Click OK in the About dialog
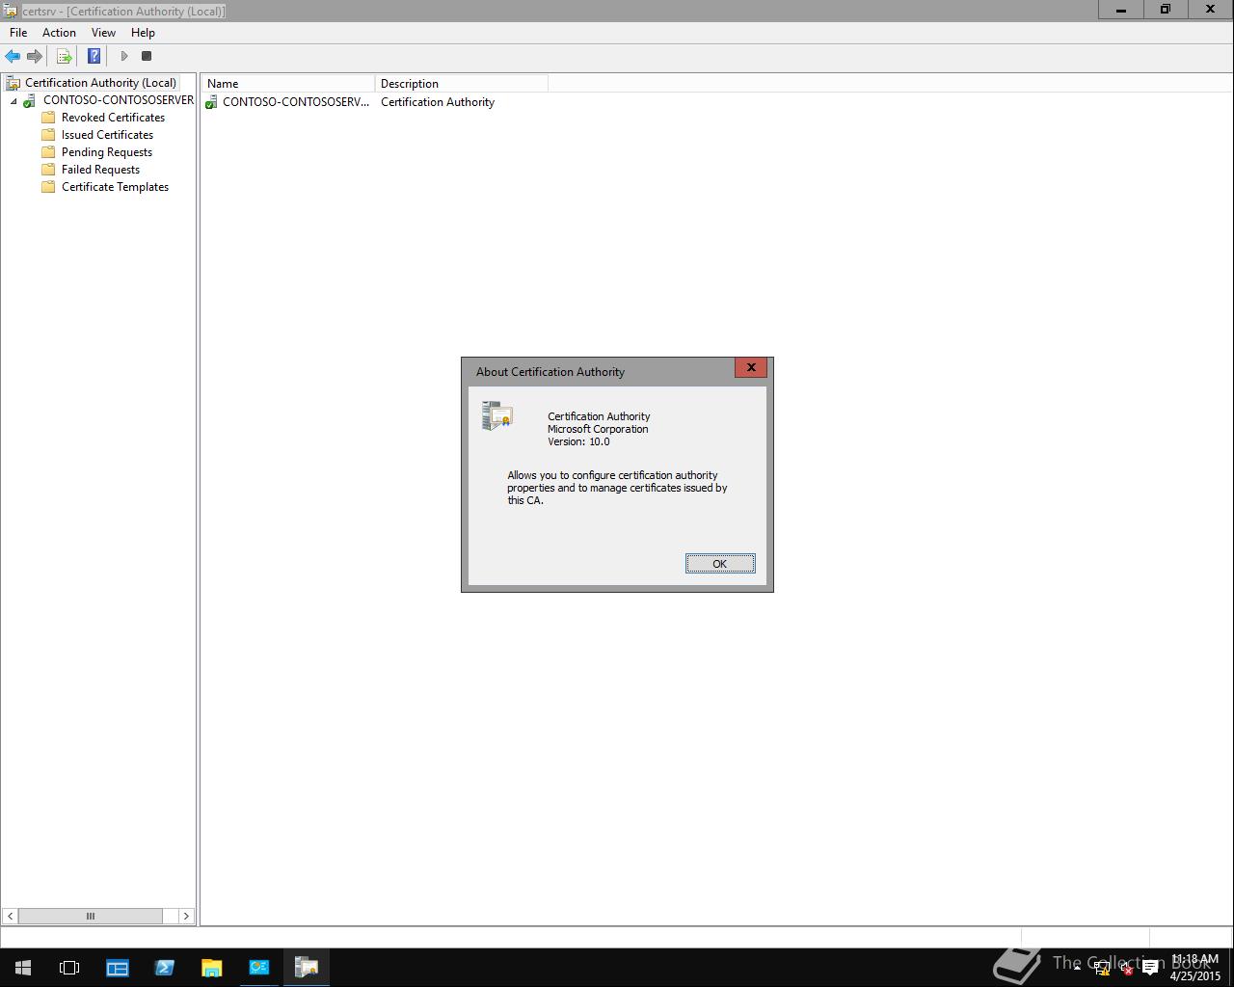The height and width of the screenshot is (987, 1234). 720,564
